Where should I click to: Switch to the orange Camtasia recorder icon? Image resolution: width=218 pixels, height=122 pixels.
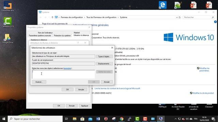145,119
